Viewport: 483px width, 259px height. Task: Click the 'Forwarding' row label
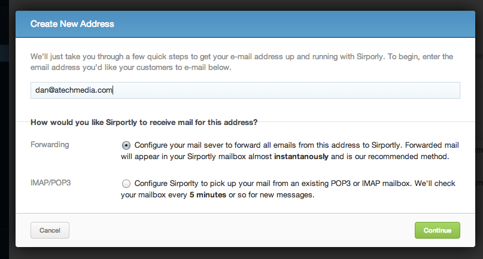coord(49,145)
